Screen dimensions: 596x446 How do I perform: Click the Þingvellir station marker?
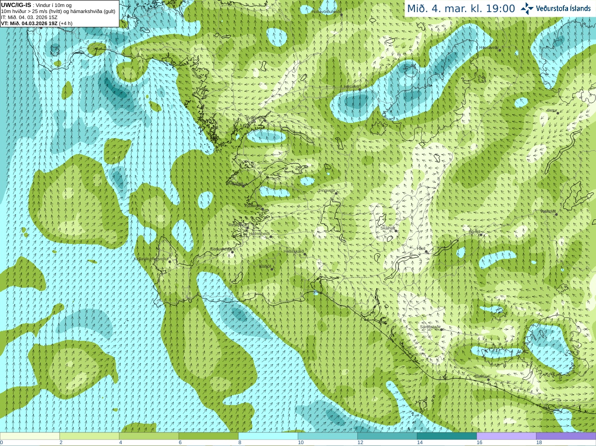click(336, 193)
